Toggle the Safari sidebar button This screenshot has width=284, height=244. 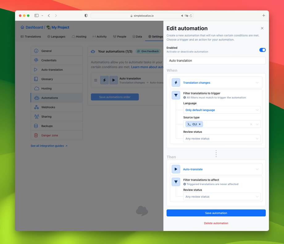pyautogui.click(x=37, y=15)
